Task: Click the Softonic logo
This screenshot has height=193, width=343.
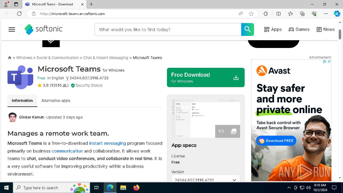Action: [x=43, y=29]
